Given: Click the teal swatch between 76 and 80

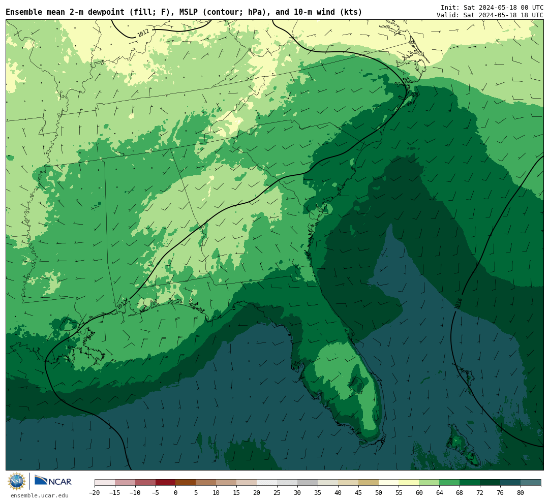Looking at the screenshot, I should [x=510, y=483].
